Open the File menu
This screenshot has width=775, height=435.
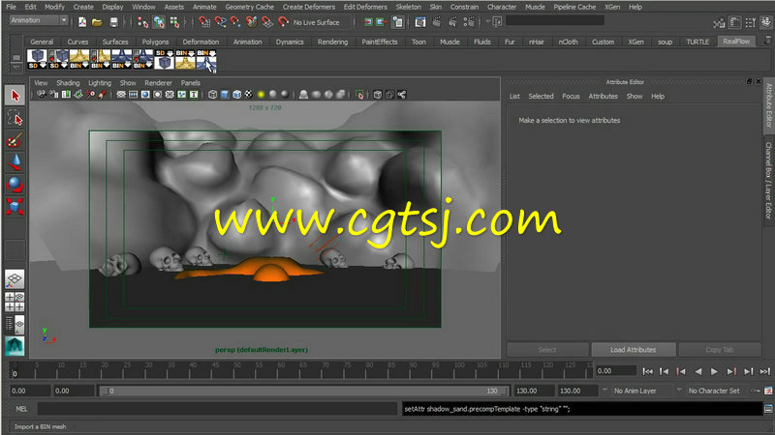[11, 7]
